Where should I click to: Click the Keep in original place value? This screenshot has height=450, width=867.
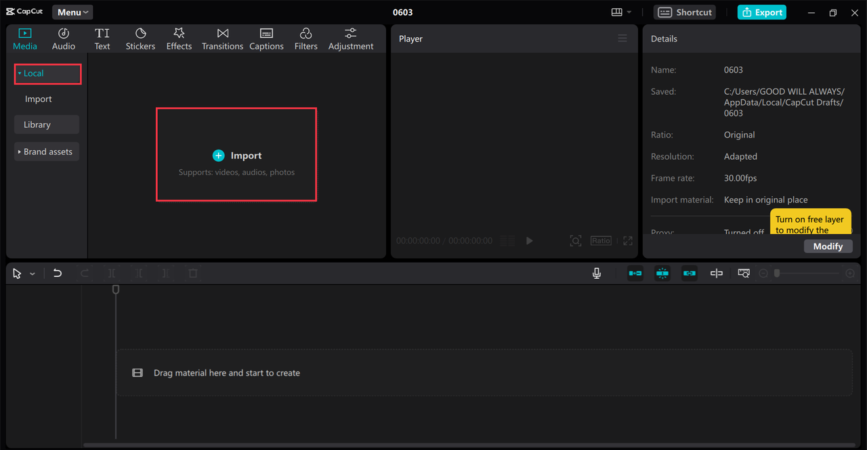pyautogui.click(x=766, y=200)
